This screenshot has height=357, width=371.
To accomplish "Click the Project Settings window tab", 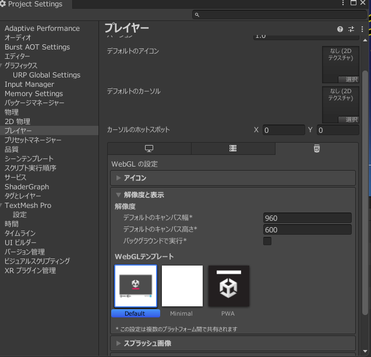I will 35,4.
